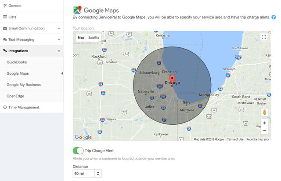
Task: Click the Email Communication envelope icon
Action: click(x=5, y=28)
